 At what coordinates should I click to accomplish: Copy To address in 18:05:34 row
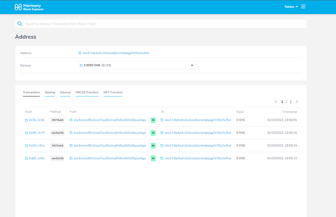pyautogui.click(x=162, y=146)
